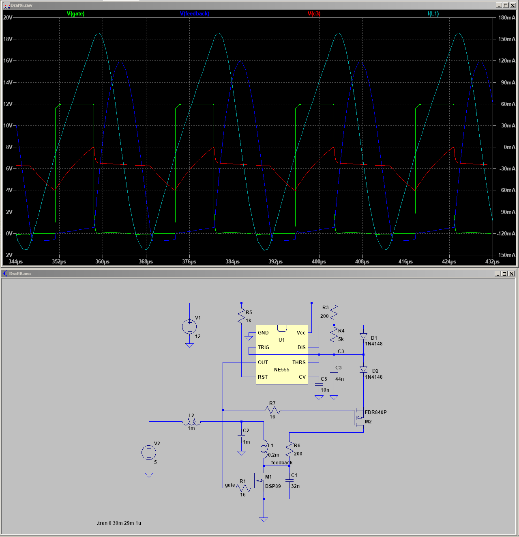
Task: Select voltage source V2 symbol
Action: (x=149, y=453)
